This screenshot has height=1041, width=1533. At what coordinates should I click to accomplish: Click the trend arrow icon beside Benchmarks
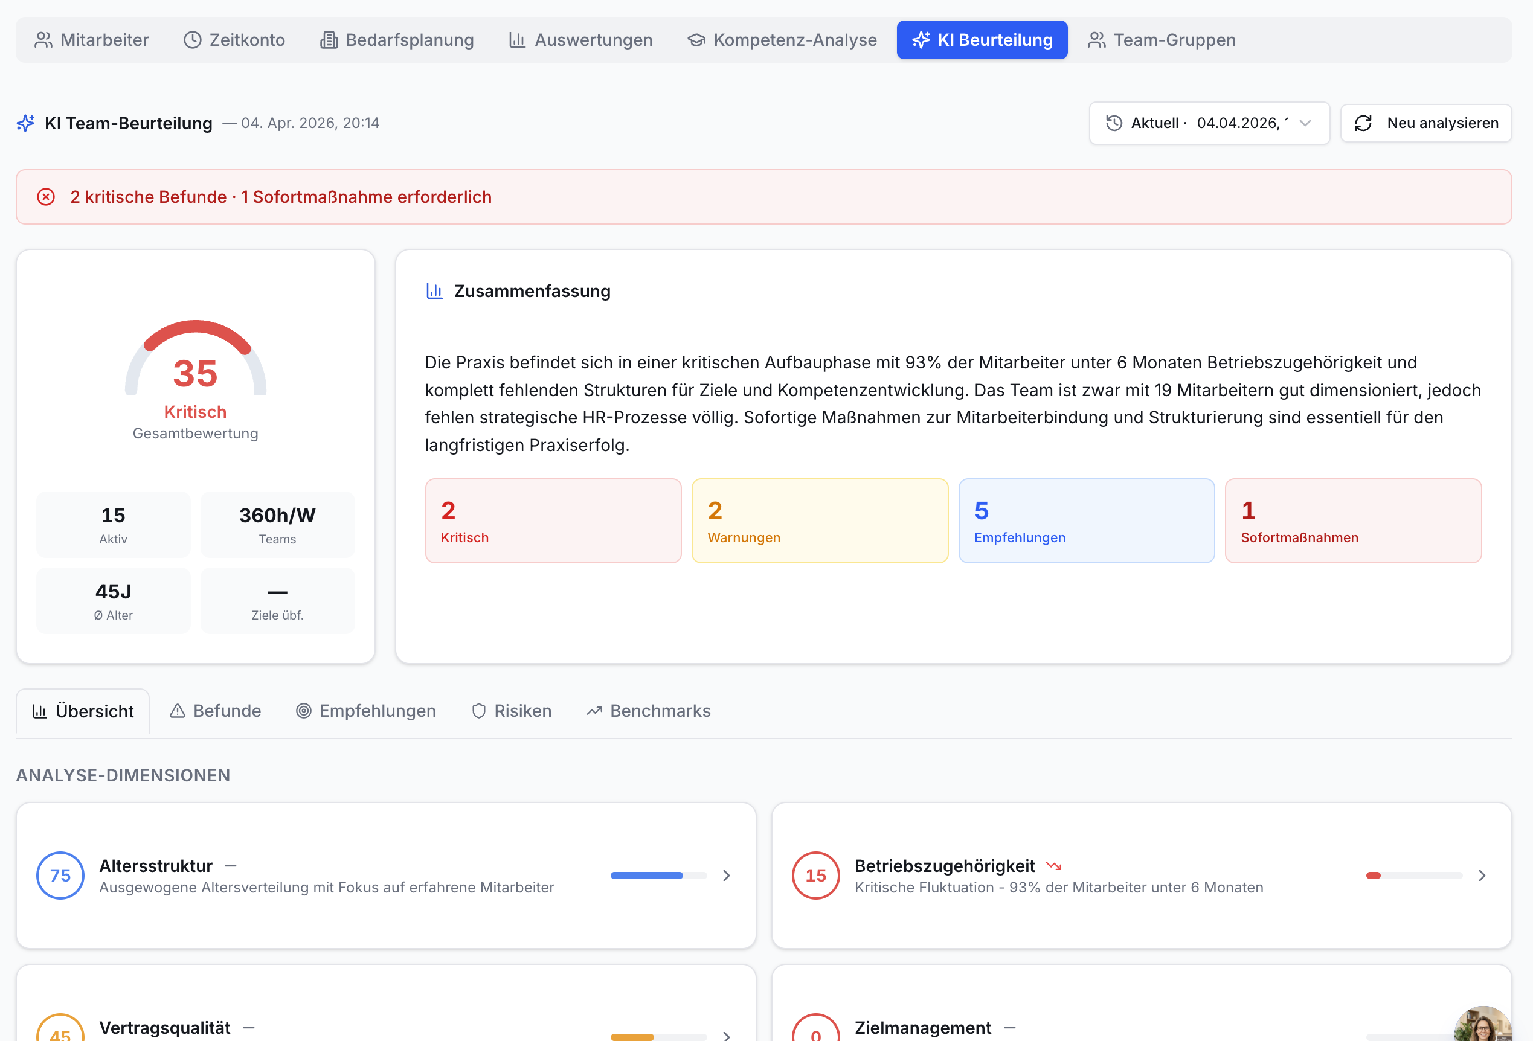click(x=594, y=711)
